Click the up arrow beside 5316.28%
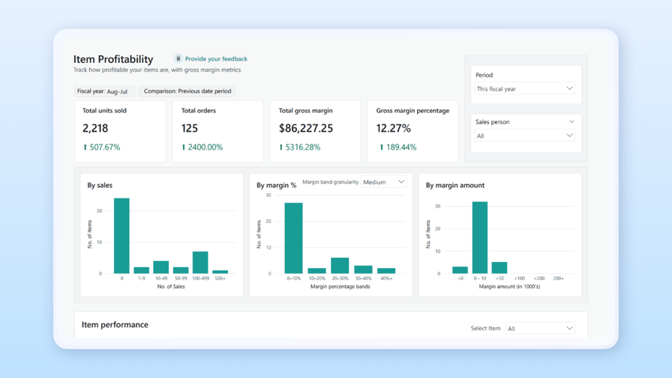 (281, 147)
